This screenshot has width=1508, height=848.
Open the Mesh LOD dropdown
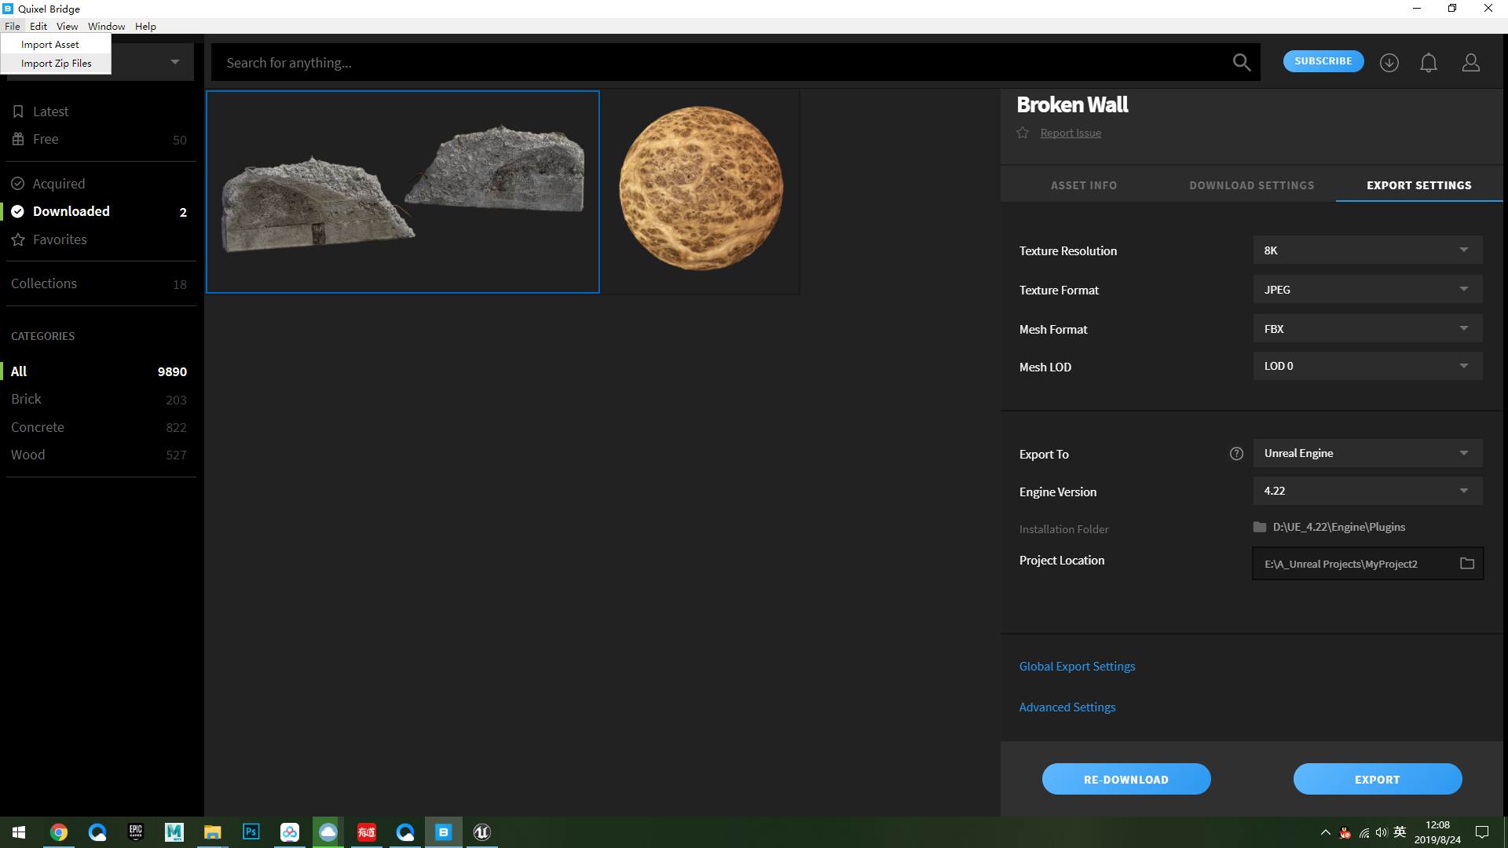(1367, 367)
